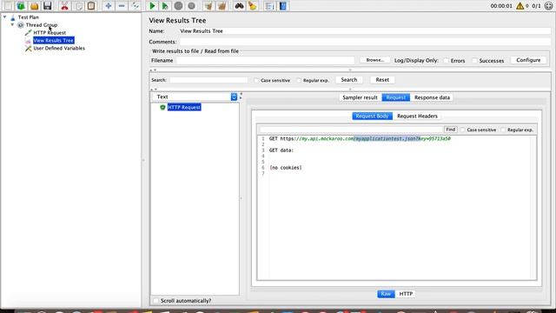Collapse the Test Plan tree node
This screenshot has height=313, width=556.
[x=4, y=17]
